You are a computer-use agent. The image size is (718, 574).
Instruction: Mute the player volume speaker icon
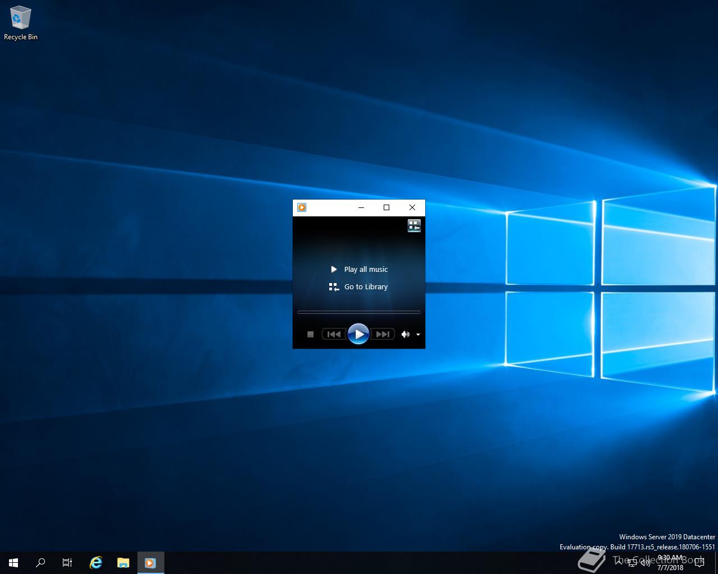click(405, 334)
